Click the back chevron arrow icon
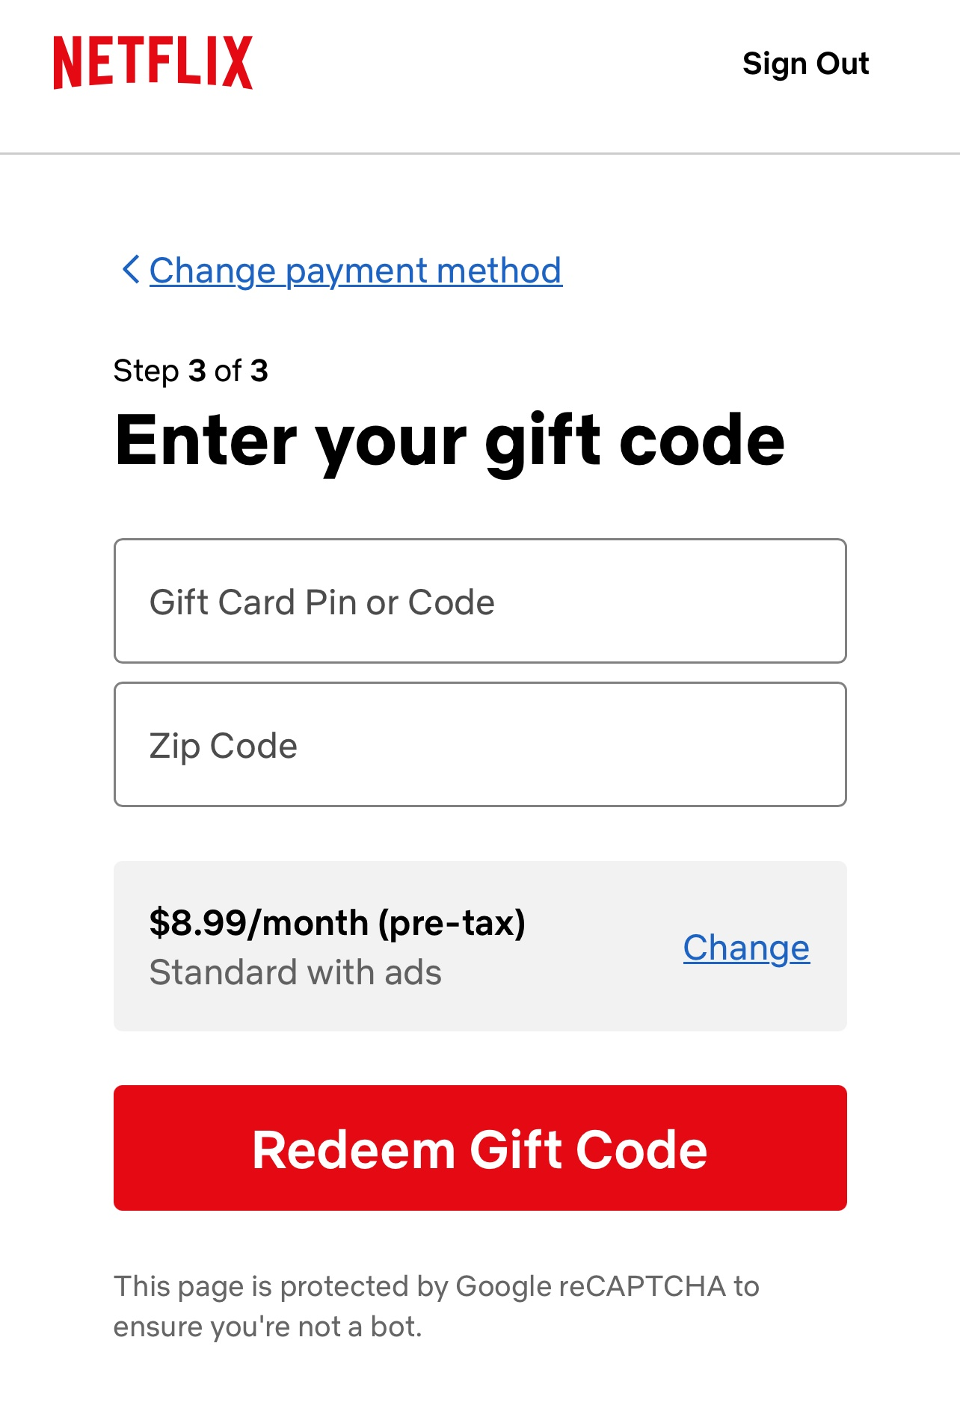 point(131,270)
